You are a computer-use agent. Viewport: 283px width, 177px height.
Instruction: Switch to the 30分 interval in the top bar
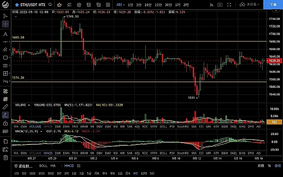[168, 5]
